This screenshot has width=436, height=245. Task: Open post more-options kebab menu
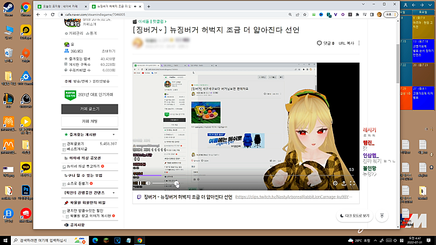point(359,43)
